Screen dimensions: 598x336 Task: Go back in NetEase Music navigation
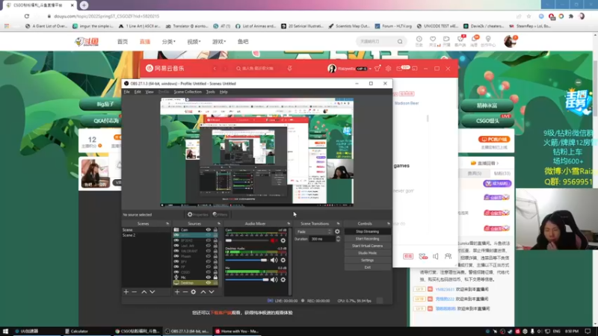tap(215, 69)
